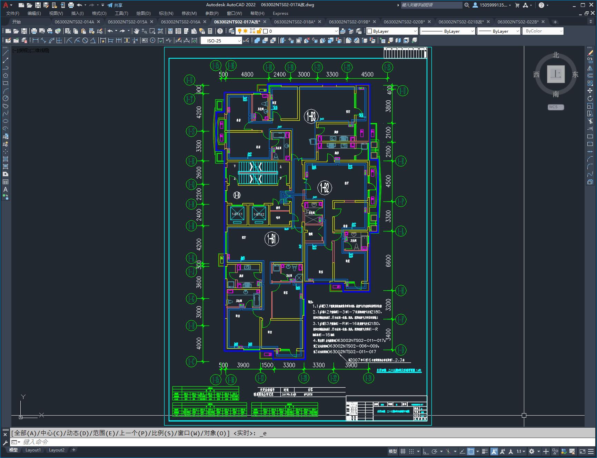Select the Line draw tool
597x458 pixels.
pyautogui.click(x=6, y=53)
